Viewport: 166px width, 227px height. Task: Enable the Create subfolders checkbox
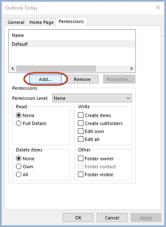tap(80, 123)
